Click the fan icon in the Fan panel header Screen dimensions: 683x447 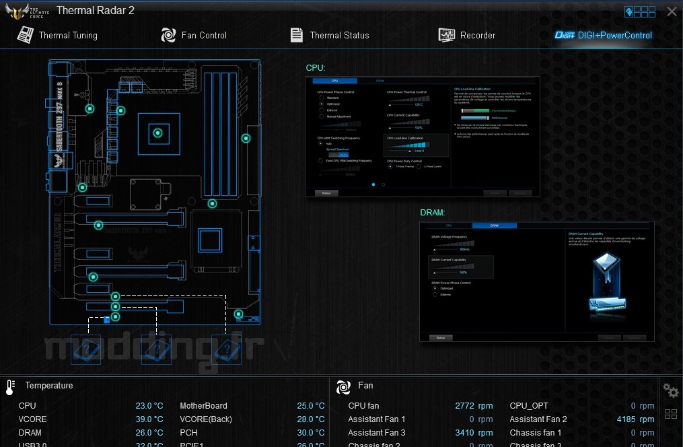click(343, 387)
